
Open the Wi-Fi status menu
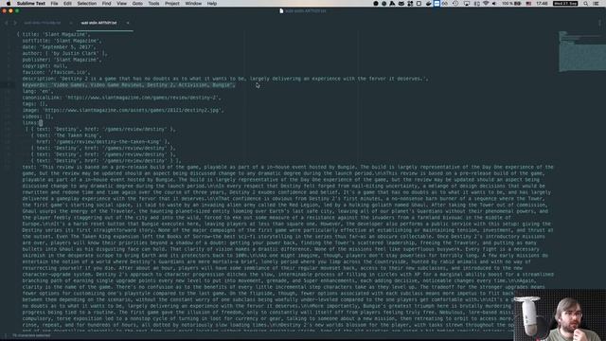point(486,3)
